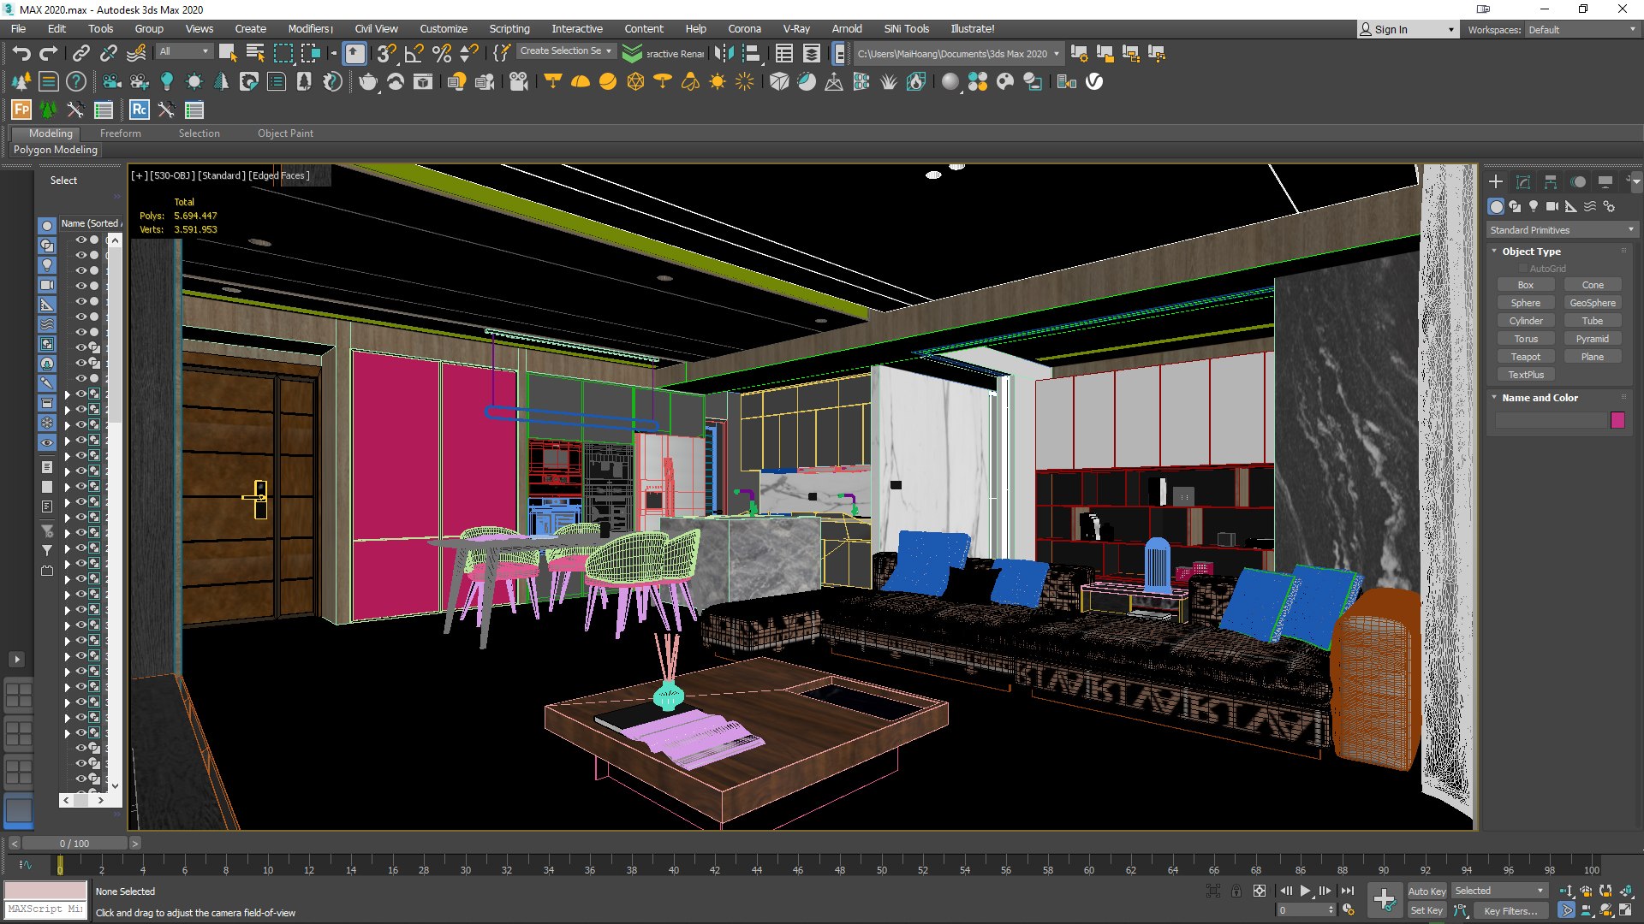
Task: Open the Edit Named Selection Sets icon
Action: click(502, 53)
